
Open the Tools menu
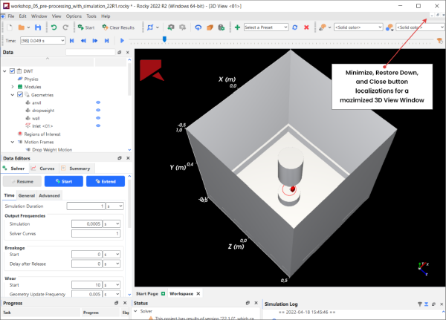pos(91,16)
